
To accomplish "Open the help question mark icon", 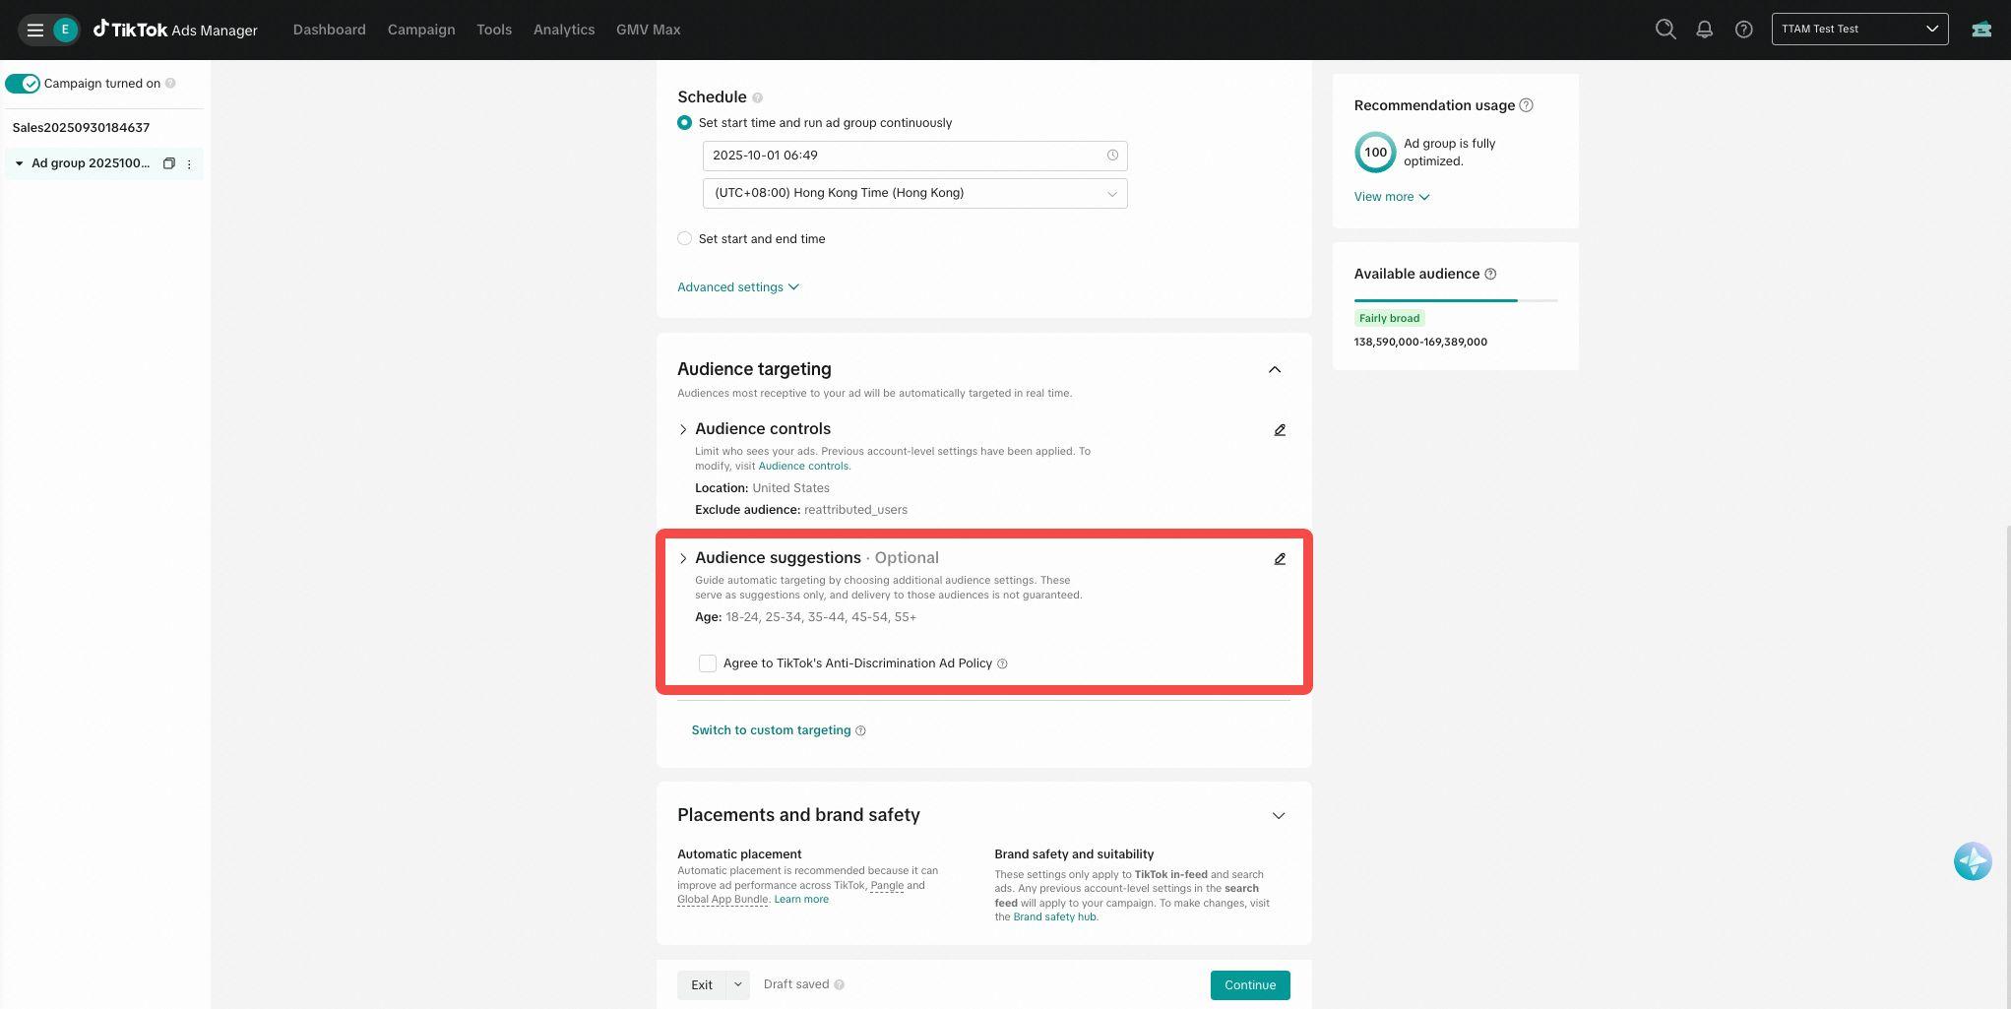I will [1743, 30].
